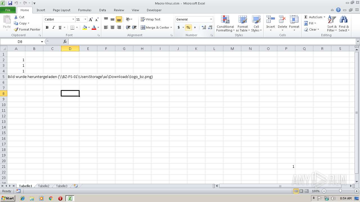Click Insert cells icon
This screenshot has width=360, height=202.
click(271, 20)
